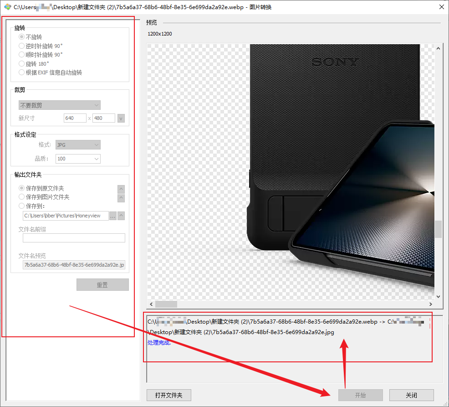Click the 开始 start button
Screen dimensions: 449x407
[x=361, y=395]
